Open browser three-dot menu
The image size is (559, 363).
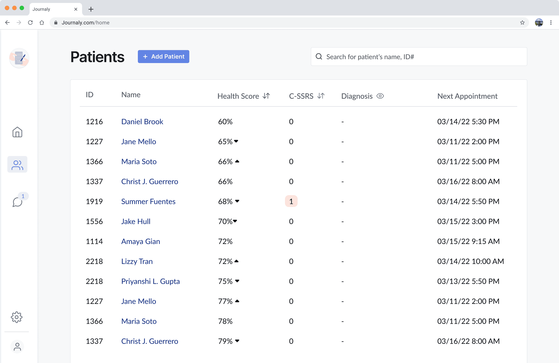point(551,23)
